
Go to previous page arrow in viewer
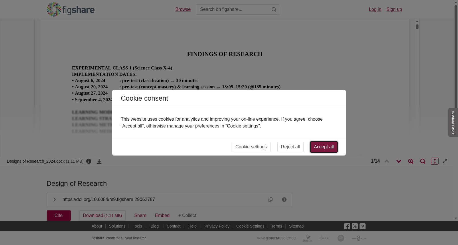(x=387, y=161)
